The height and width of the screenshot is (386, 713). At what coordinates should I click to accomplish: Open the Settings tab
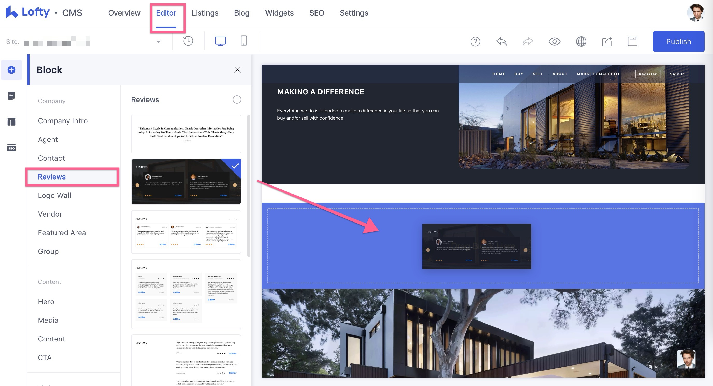coord(354,13)
